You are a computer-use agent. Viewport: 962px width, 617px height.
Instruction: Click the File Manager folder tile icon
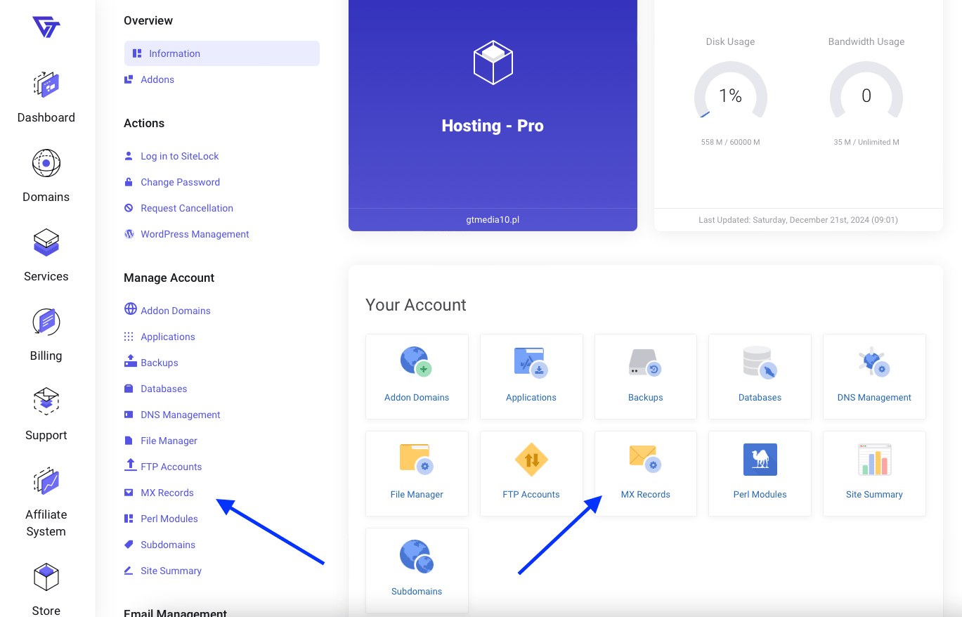click(416, 458)
